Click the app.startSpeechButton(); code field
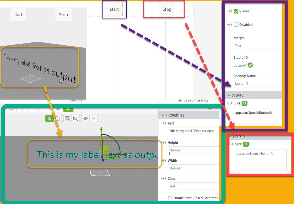This screenshot has height=204, width=294. [258, 117]
